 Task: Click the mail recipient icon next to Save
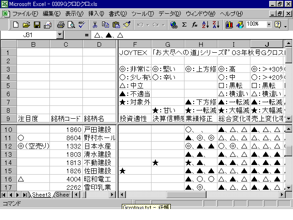[x=48, y=25]
